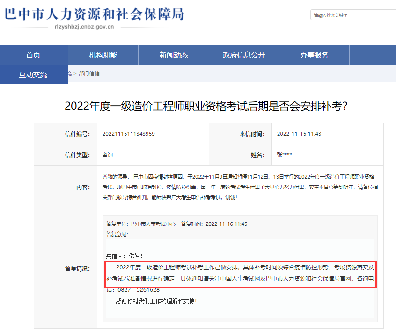396x332 pixels.
Task: Open 互动交流 navigation item
Action: point(34,74)
